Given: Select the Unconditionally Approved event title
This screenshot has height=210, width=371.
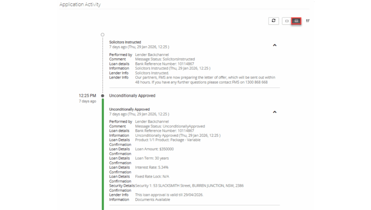Looking at the screenshot, I should [x=132, y=95].
